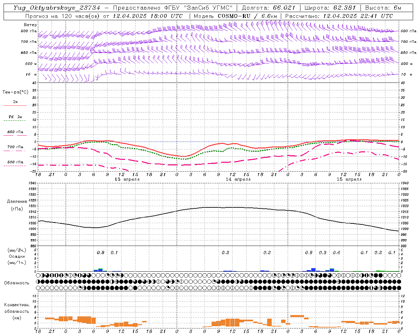Image resolution: width=418 pixels, height=334 pixels.
Task: Select the Рассчитано: 12.04.2025 22:41 UTC timestamp
Action: [x=339, y=16]
